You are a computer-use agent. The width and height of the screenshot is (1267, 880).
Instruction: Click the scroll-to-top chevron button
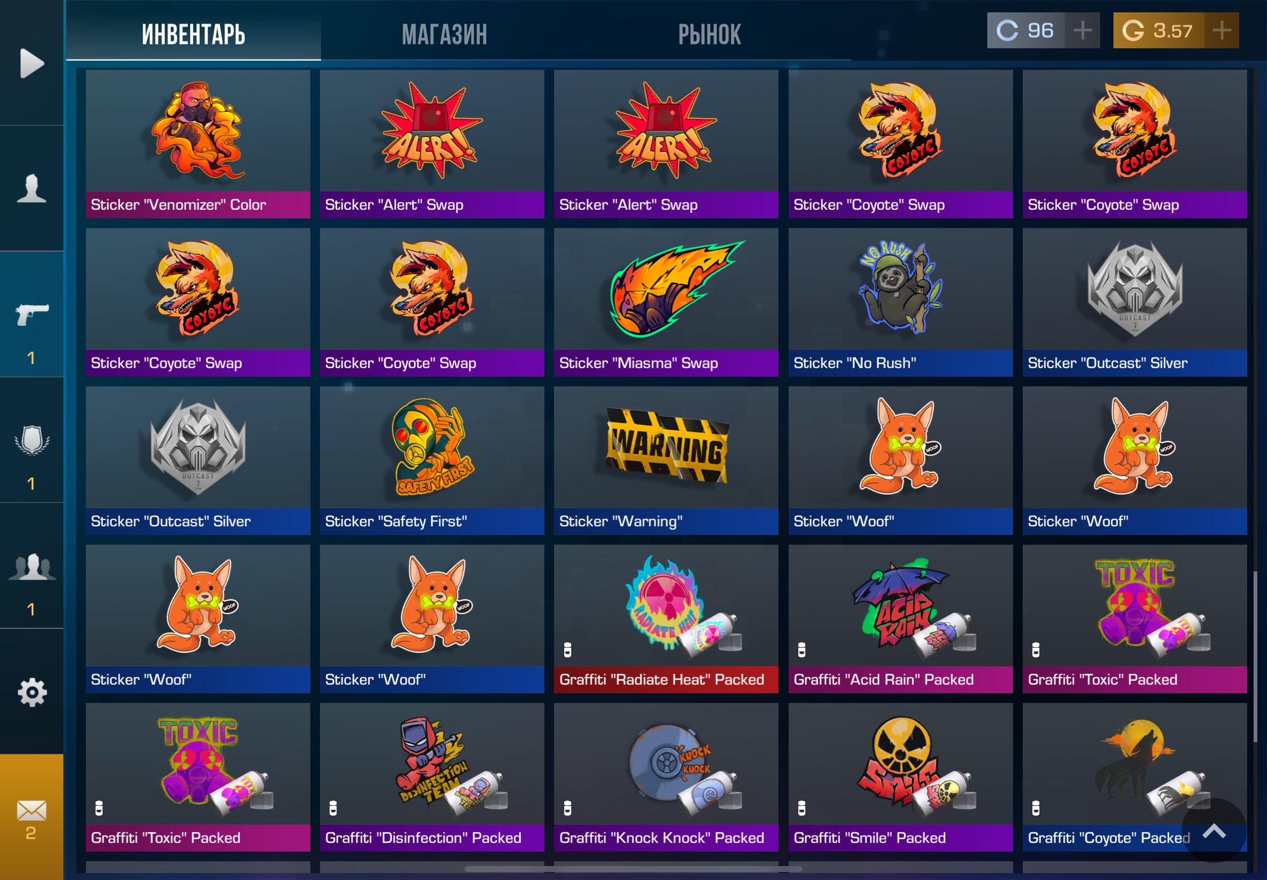pos(1213,831)
